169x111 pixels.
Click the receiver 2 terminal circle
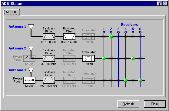coord(111,32)
